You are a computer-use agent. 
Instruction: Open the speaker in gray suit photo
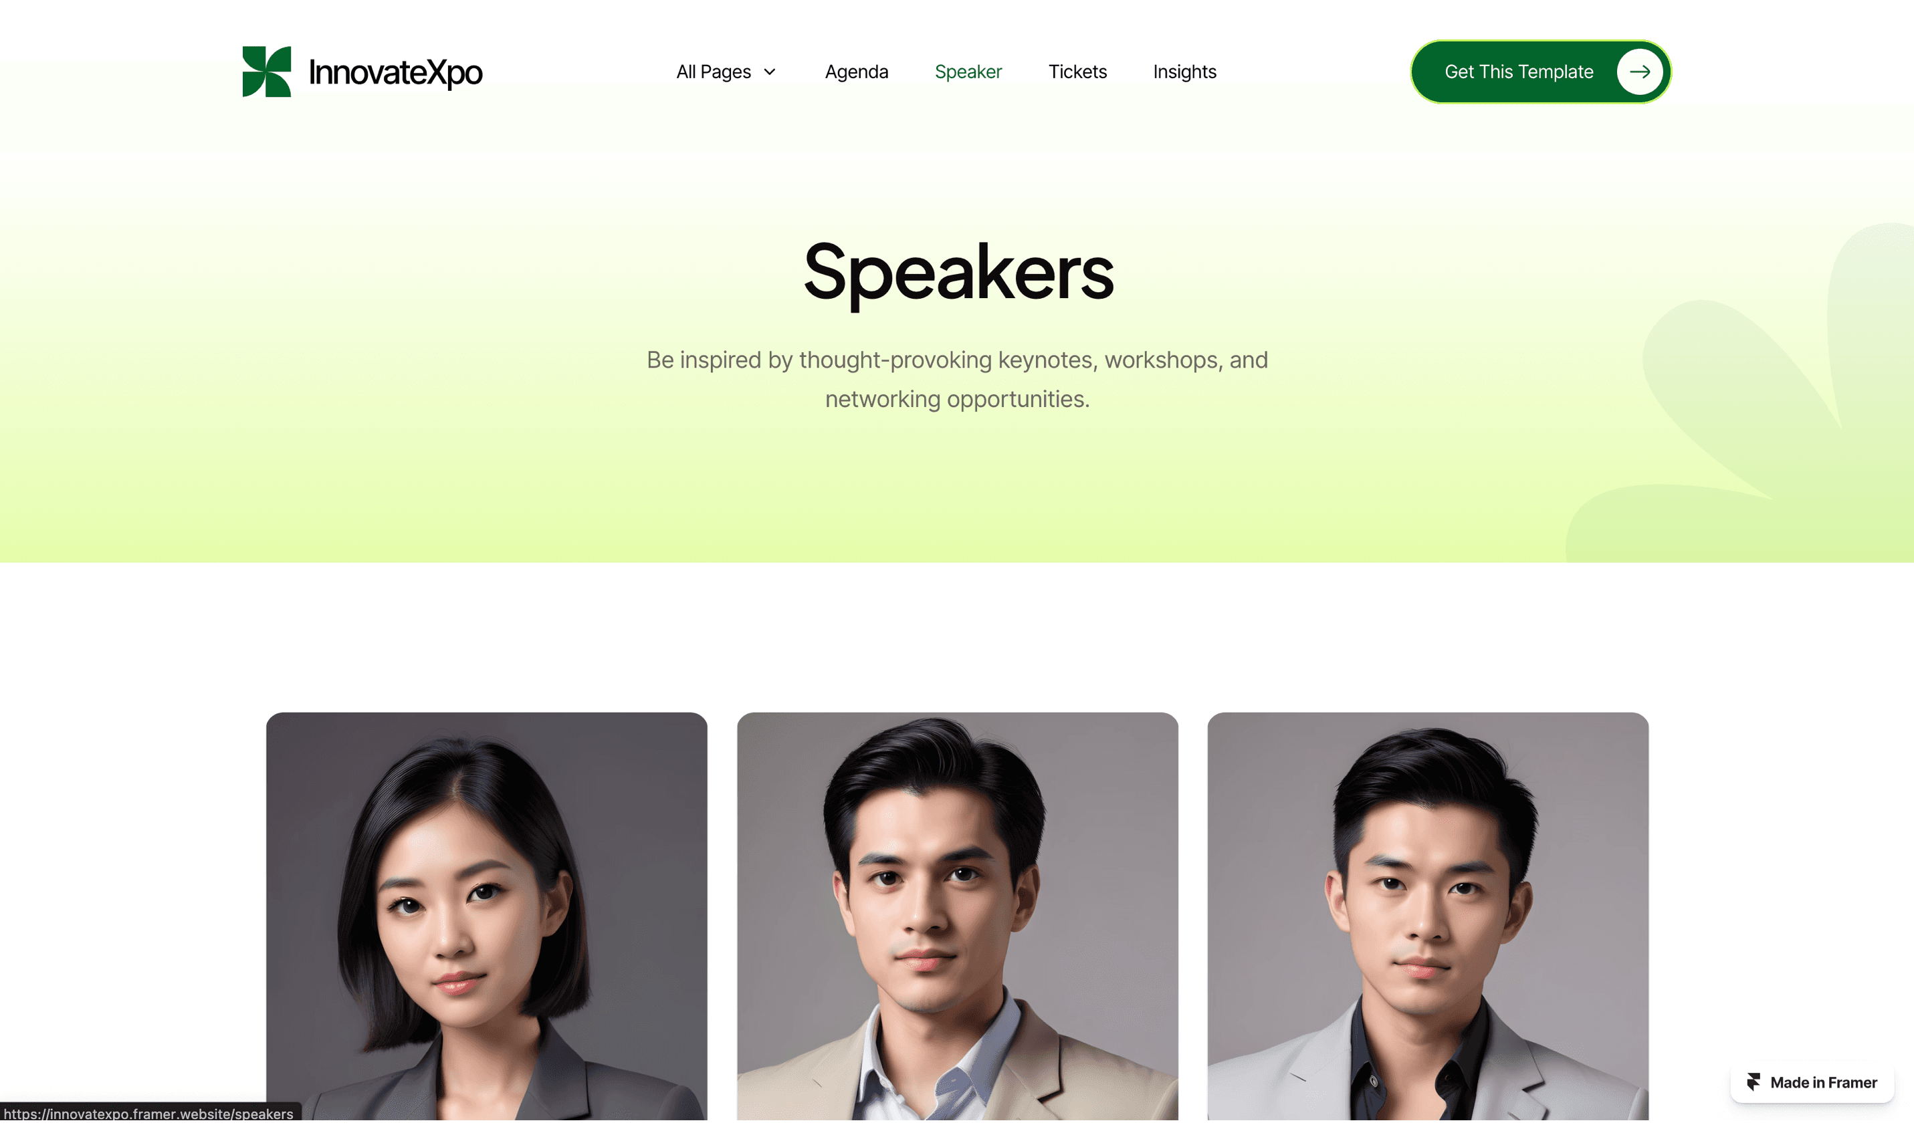pyautogui.click(x=1427, y=916)
